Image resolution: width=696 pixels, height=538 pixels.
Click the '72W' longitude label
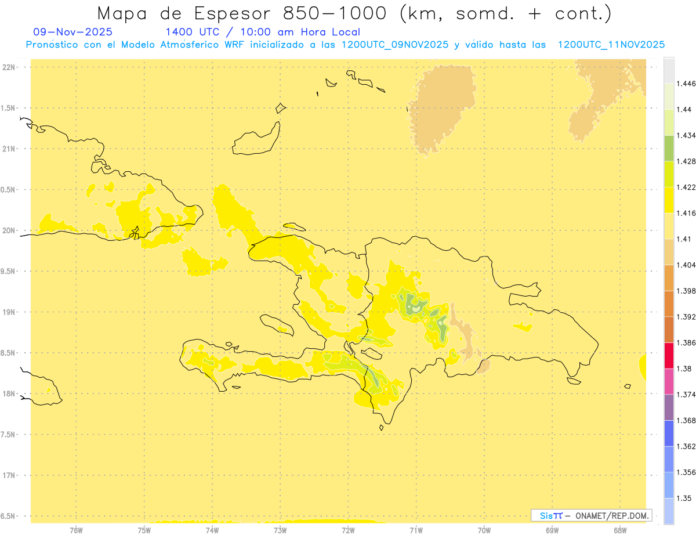point(348,530)
